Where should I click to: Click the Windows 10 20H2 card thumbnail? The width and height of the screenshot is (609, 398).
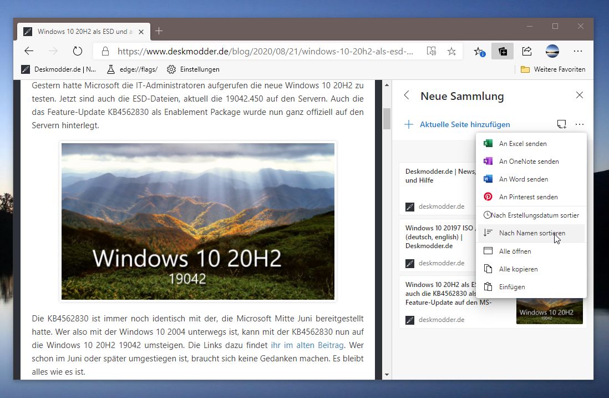549,311
